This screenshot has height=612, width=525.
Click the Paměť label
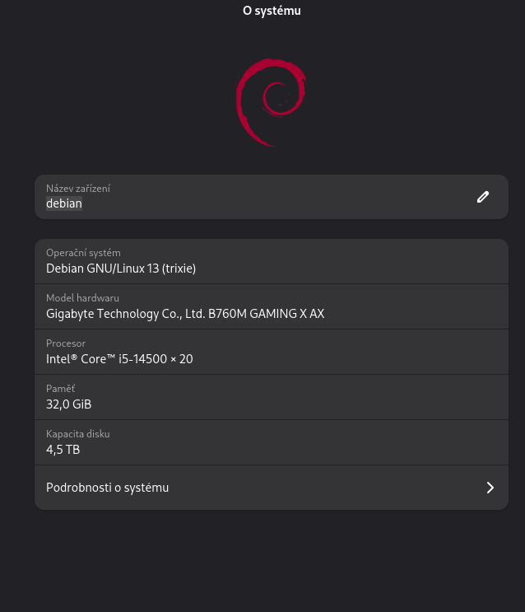(60, 389)
